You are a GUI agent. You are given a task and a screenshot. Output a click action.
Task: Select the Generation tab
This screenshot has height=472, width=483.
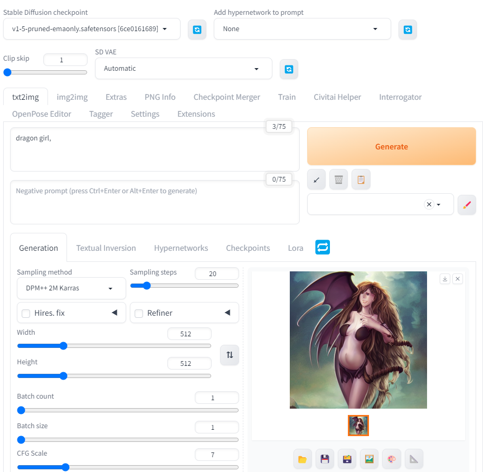coord(39,248)
